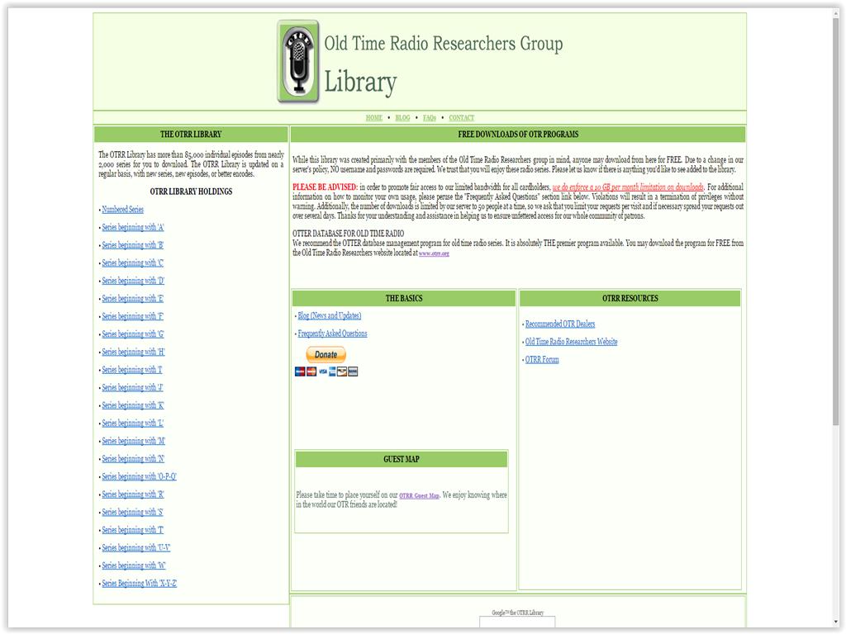Follow the 10 GB per month limitation link
846x634 pixels.
(x=628, y=187)
